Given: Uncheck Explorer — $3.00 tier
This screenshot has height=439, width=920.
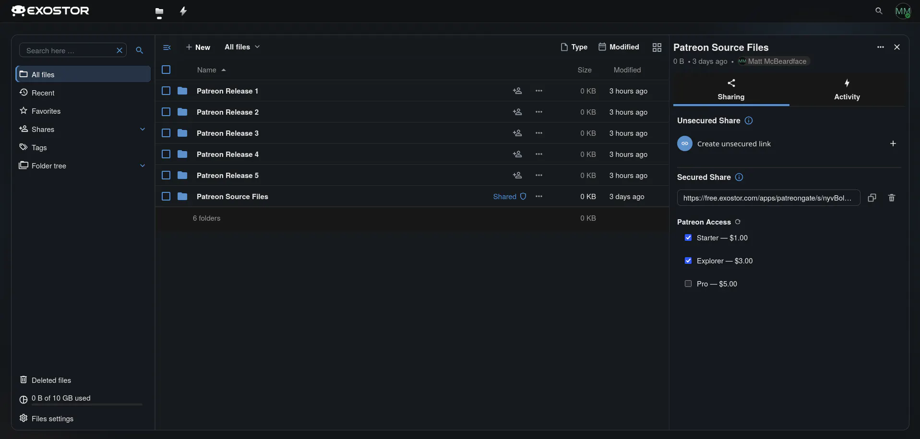Looking at the screenshot, I should (x=688, y=261).
